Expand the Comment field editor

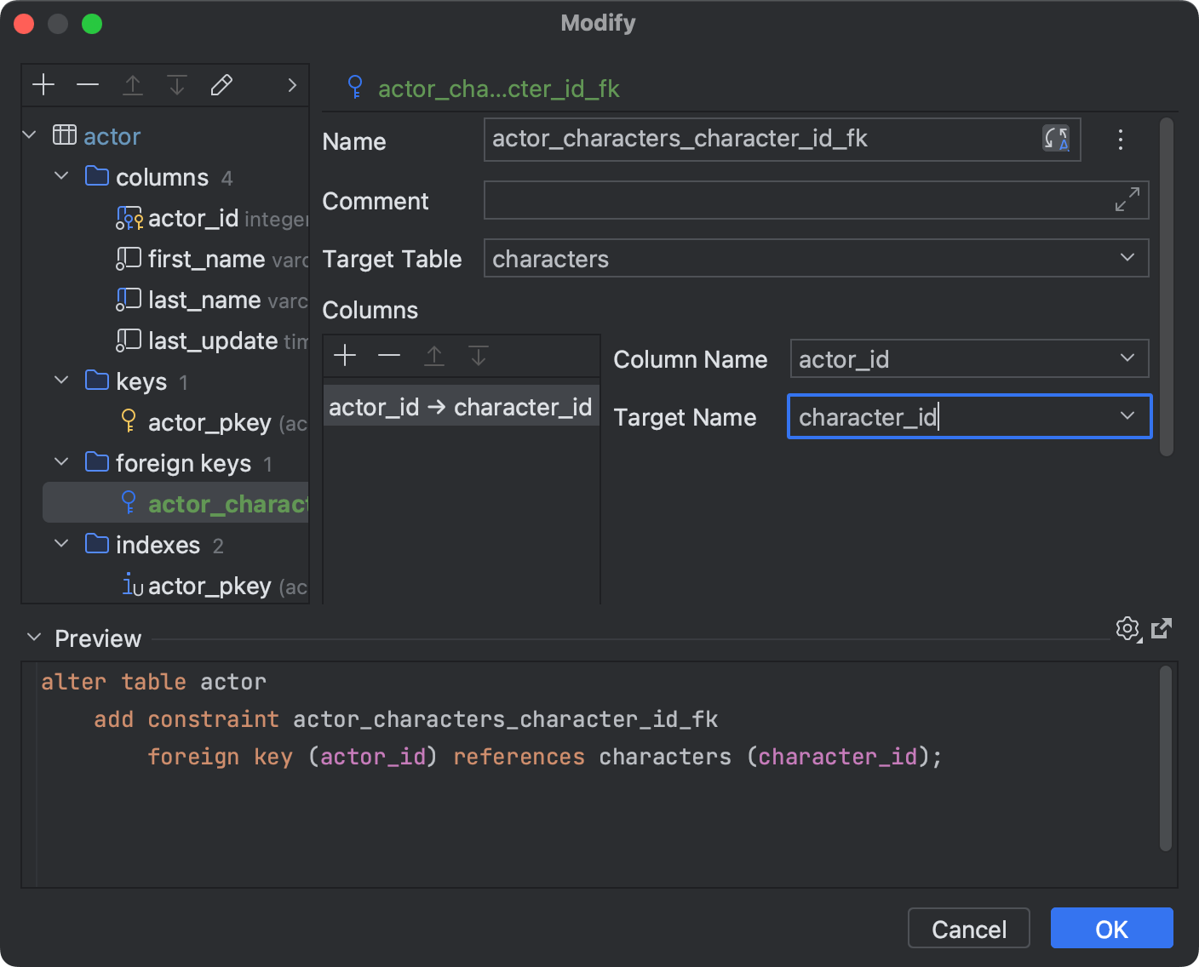[1127, 199]
